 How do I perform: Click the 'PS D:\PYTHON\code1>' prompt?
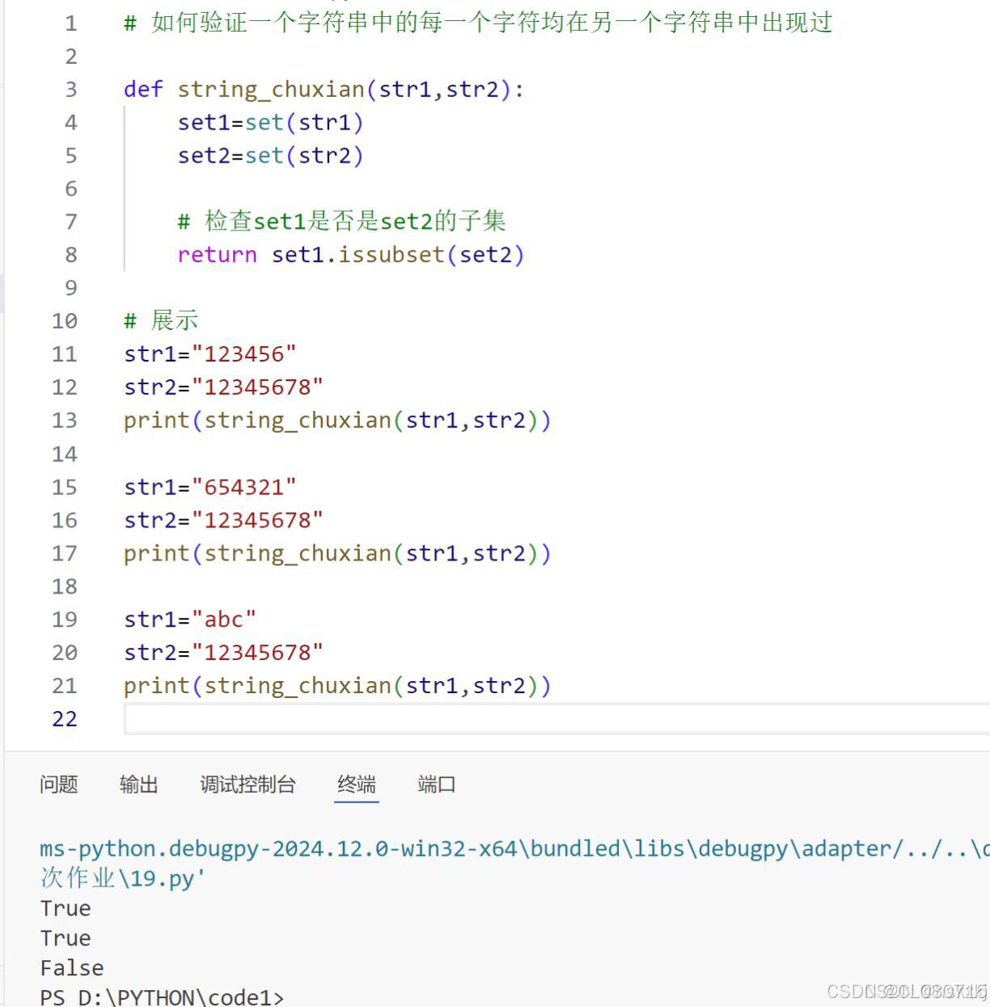(x=162, y=996)
